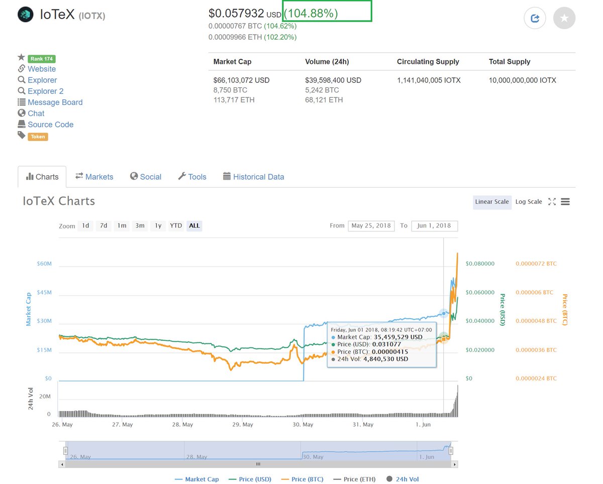
Task: Set chart zoom to 1d
Action: [85, 226]
